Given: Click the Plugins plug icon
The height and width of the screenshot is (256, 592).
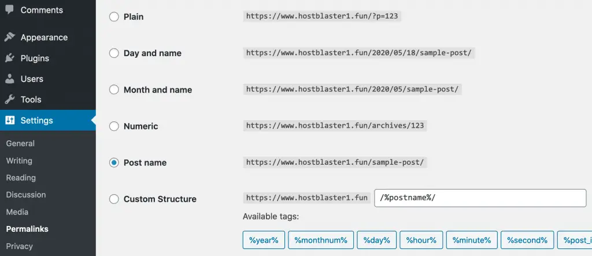Looking at the screenshot, I should tap(10, 58).
